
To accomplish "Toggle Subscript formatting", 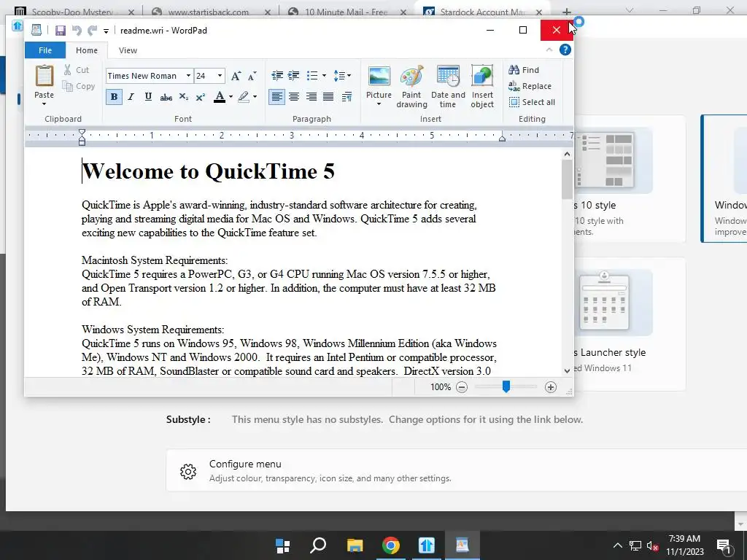I will coord(183,97).
